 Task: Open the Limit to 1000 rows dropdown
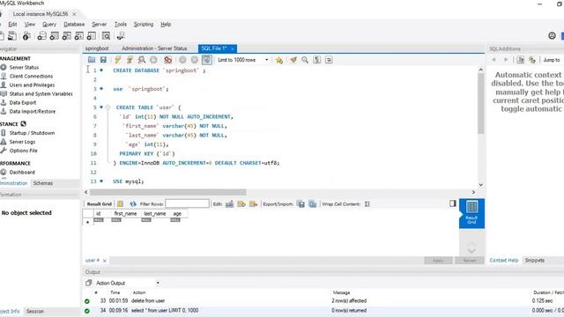click(x=243, y=60)
